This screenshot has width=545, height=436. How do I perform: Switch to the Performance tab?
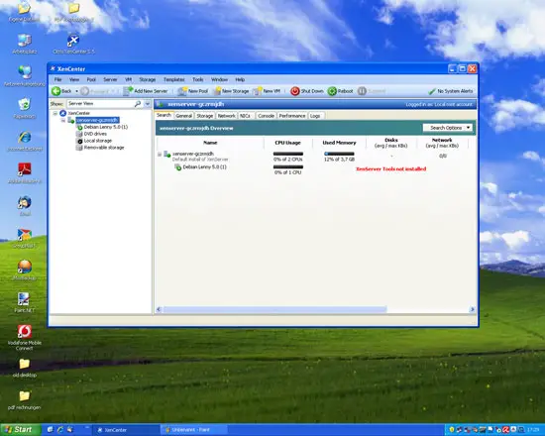click(292, 116)
